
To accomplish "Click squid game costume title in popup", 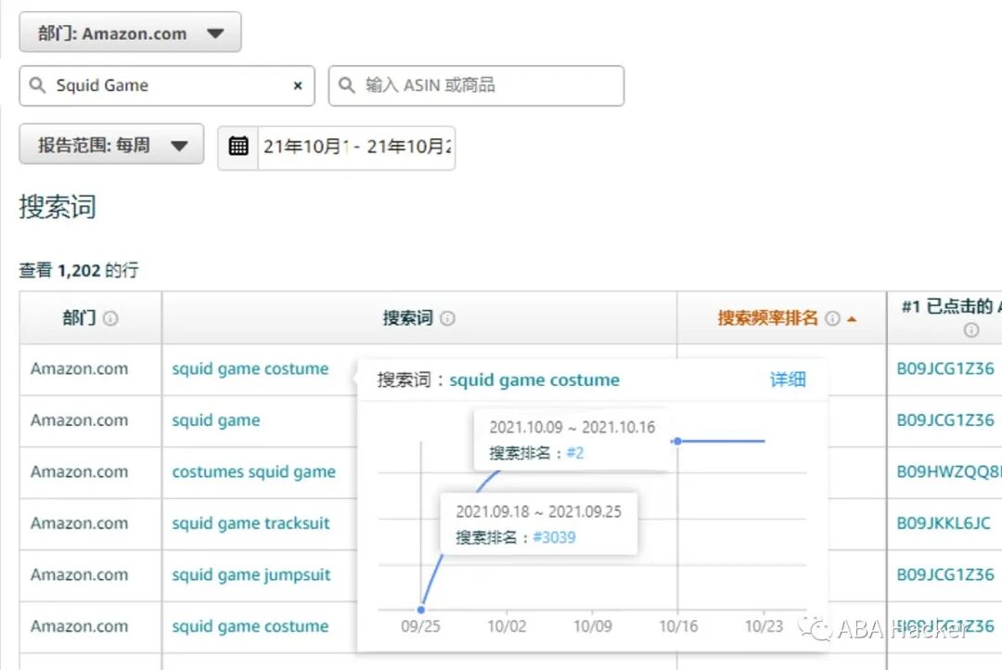I will coord(534,380).
